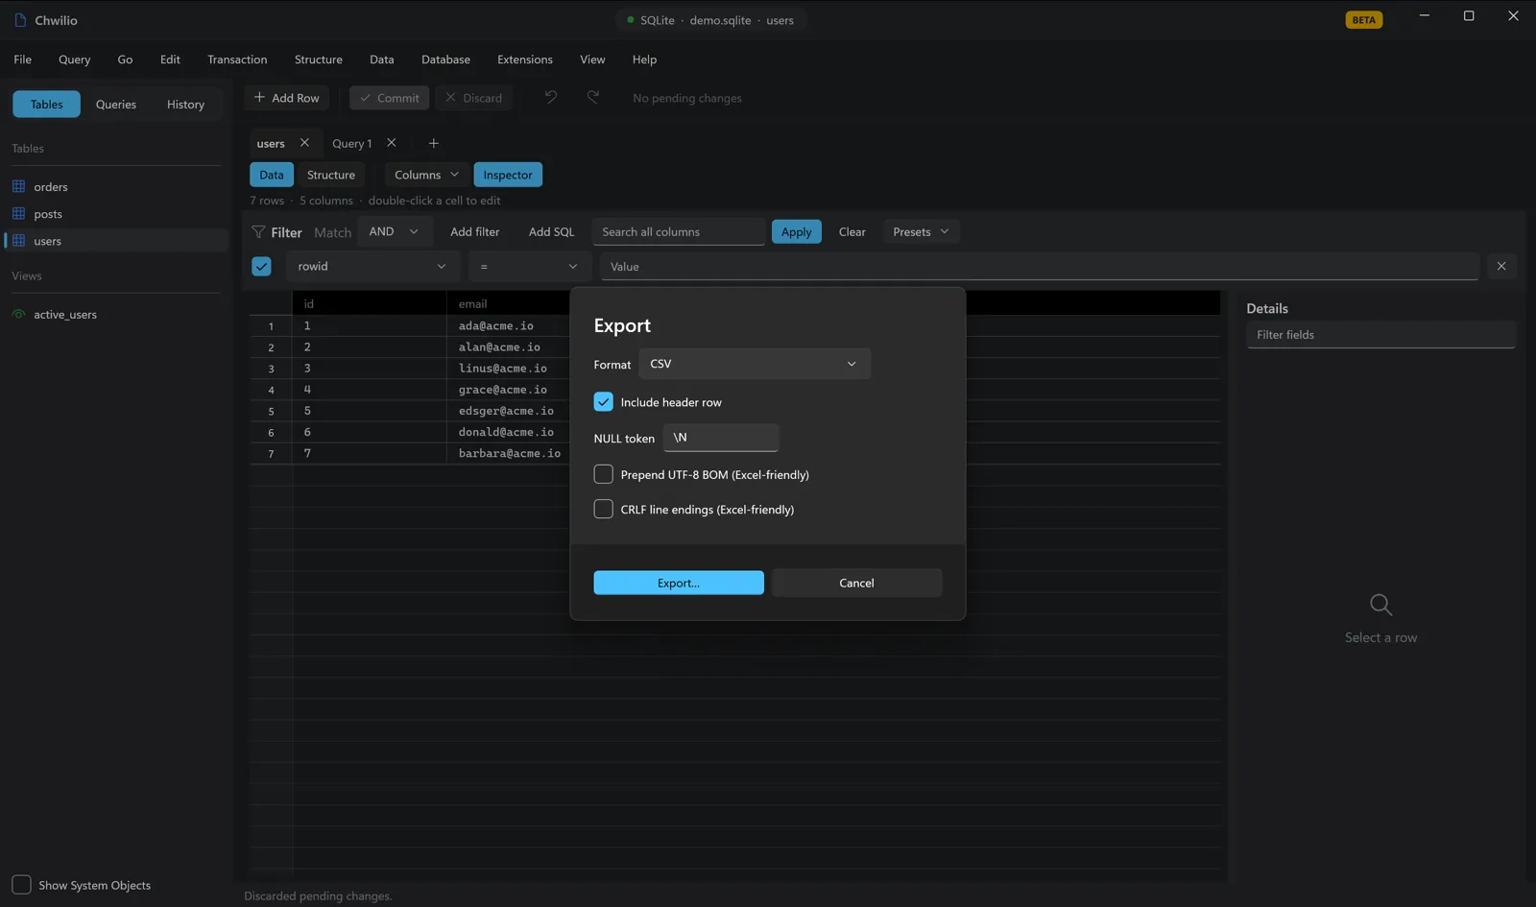Switch to the Queries sidebar tab
This screenshot has width=1536, height=907.
[116, 104]
